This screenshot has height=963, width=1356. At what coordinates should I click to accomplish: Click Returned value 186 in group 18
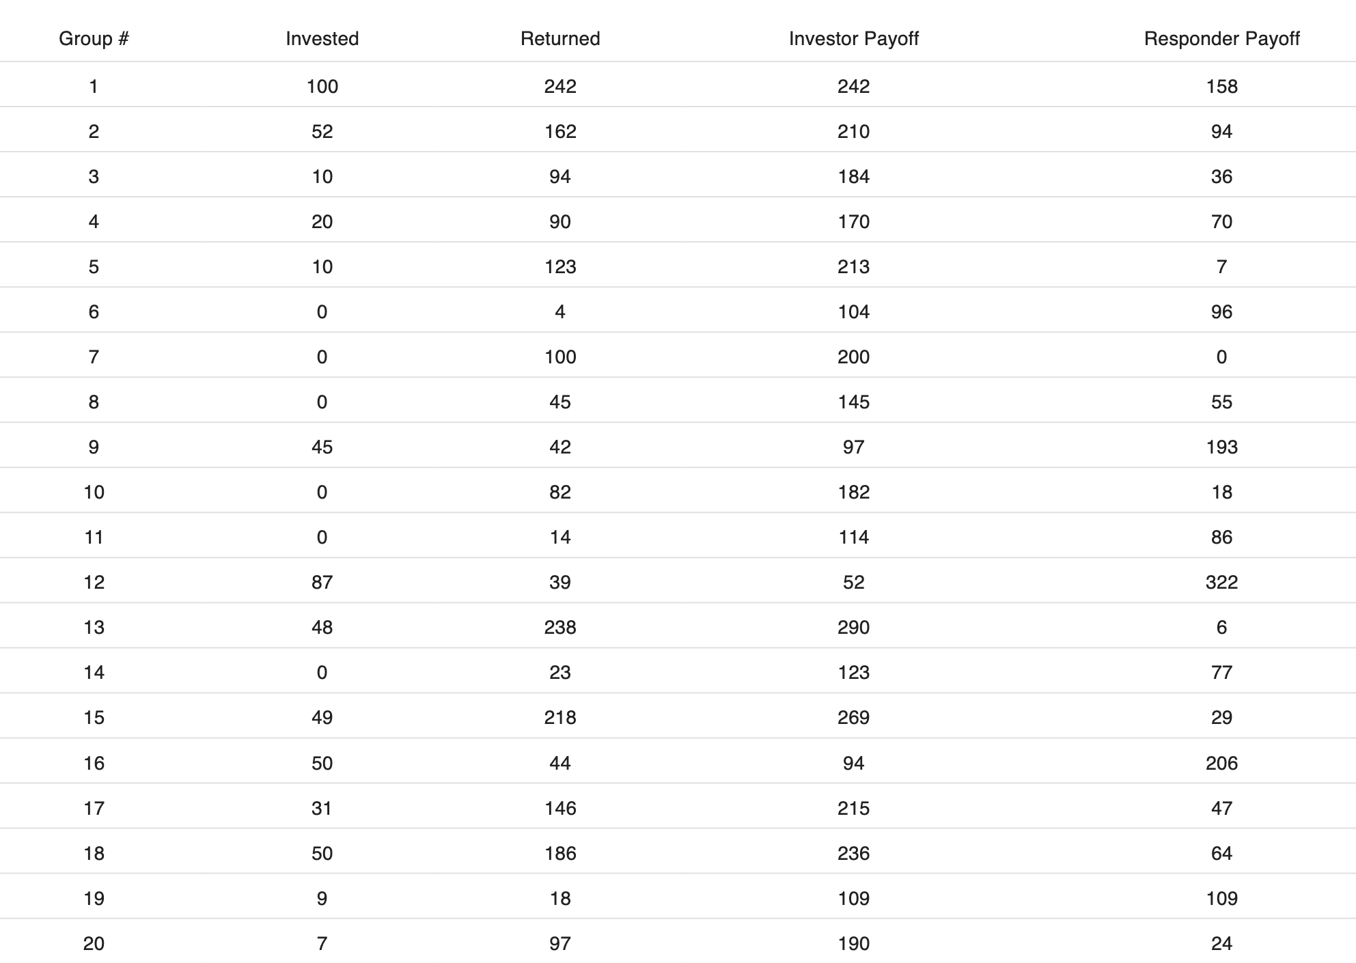point(560,853)
